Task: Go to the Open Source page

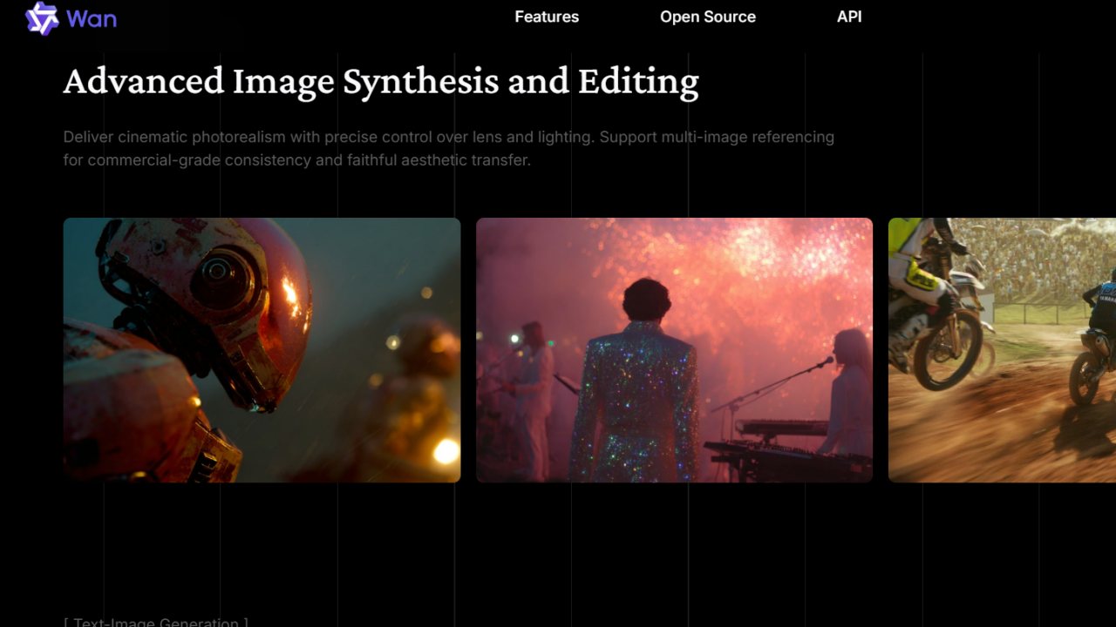Action: [x=707, y=17]
